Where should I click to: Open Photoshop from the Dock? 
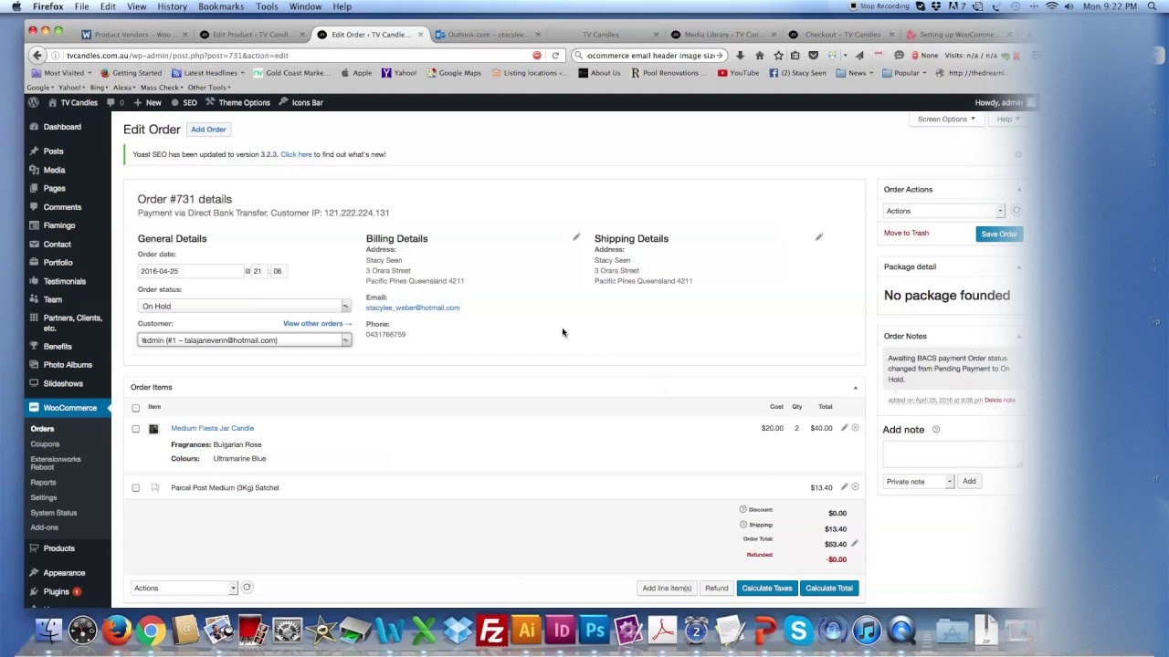(x=595, y=631)
